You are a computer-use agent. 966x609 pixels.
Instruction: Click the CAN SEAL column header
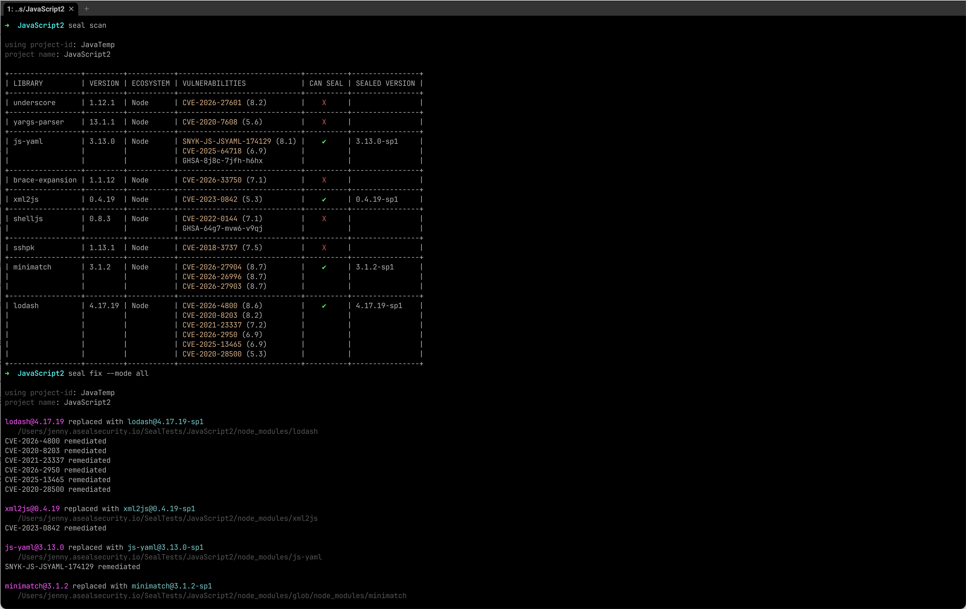[x=326, y=83]
